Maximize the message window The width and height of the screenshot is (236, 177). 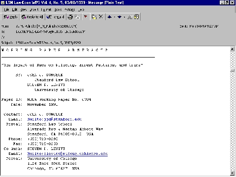tap(227, 2)
